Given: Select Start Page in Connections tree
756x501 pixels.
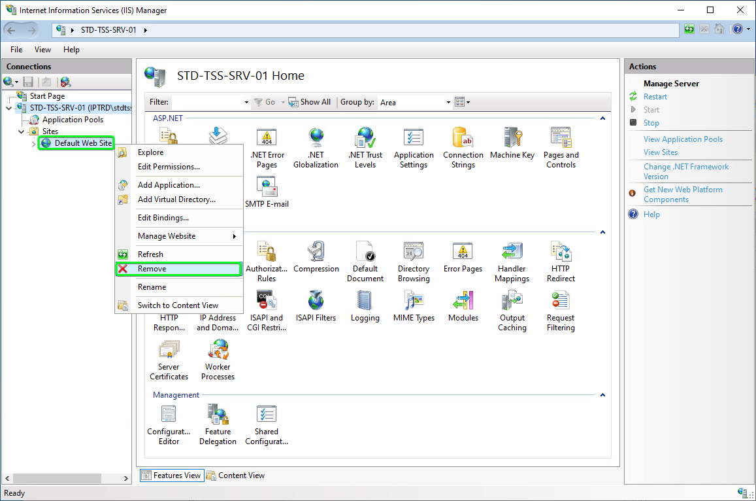Looking at the screenshot, I should [47, 96].
